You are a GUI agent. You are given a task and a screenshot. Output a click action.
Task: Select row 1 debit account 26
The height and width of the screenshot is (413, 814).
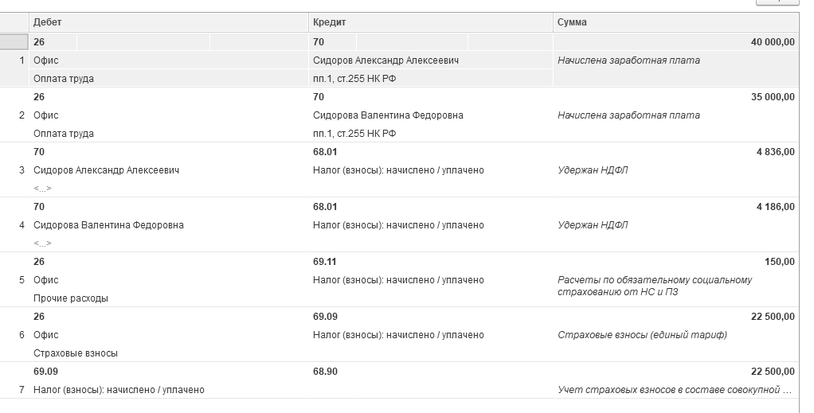[x=39, y=41]
